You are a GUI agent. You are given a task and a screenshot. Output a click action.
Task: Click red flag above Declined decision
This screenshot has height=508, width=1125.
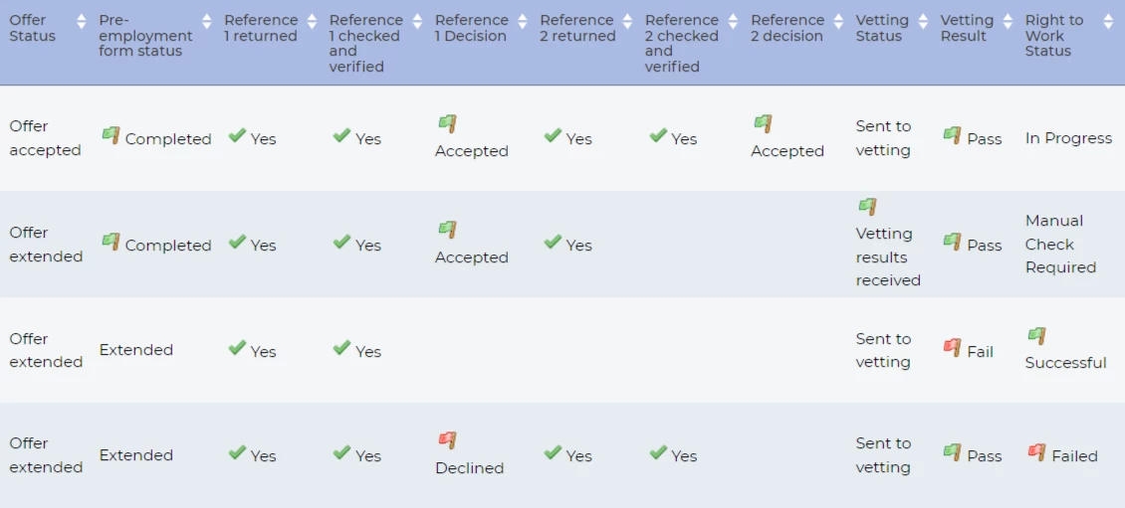[x=447, y=440]
